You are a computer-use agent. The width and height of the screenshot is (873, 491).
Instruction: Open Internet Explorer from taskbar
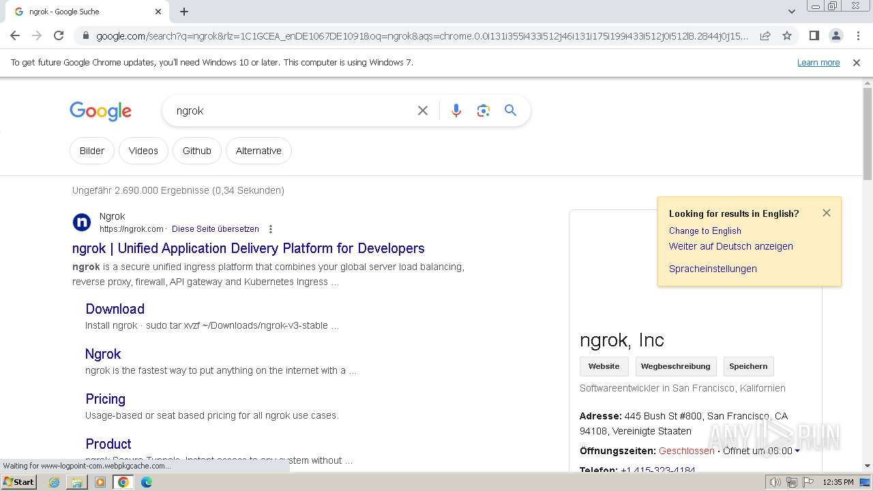point(55,482)
